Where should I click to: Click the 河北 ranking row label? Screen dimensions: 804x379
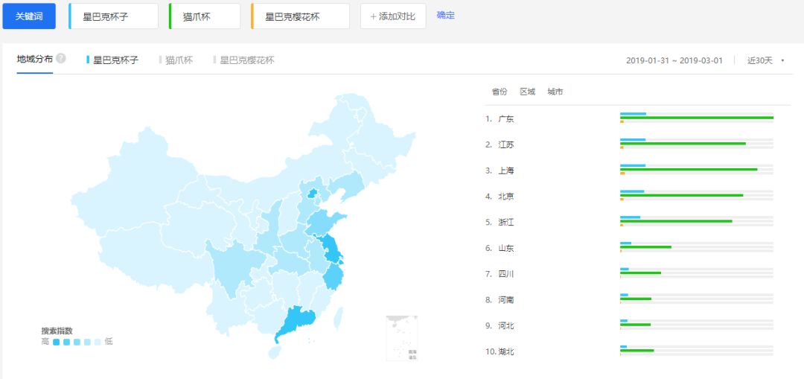pyautogui.click(x=506, y=325)
